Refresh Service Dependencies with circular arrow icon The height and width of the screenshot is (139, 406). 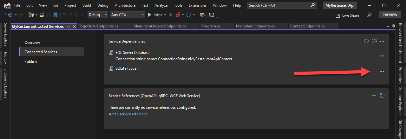tap(366, 41)
